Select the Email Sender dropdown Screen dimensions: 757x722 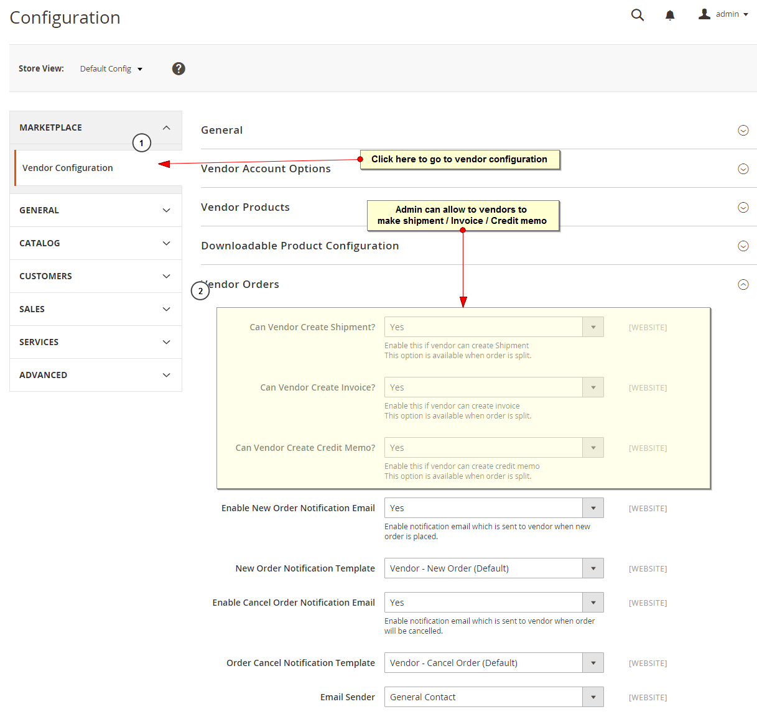[493, 697]
